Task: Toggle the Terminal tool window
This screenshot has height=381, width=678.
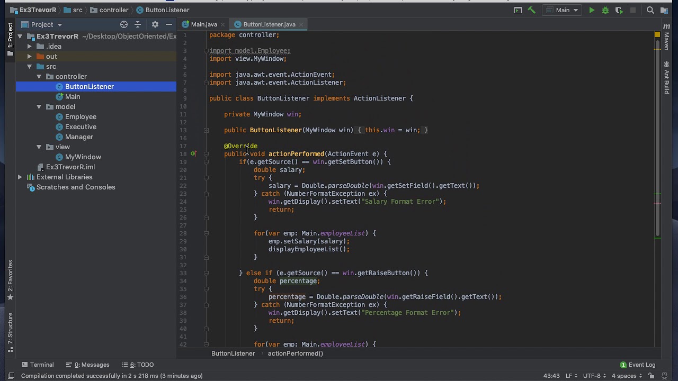Action: click(37, 365)
